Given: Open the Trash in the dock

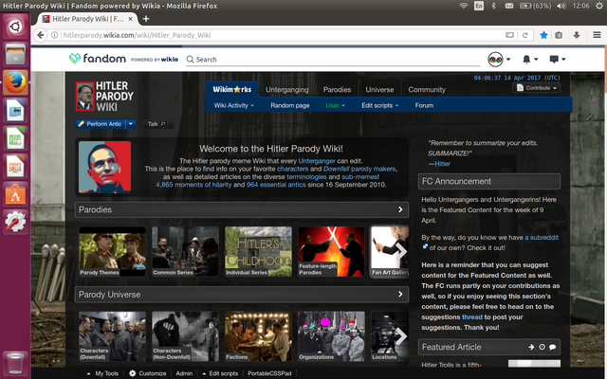Looking at the screenshot, I should [15, 363].
